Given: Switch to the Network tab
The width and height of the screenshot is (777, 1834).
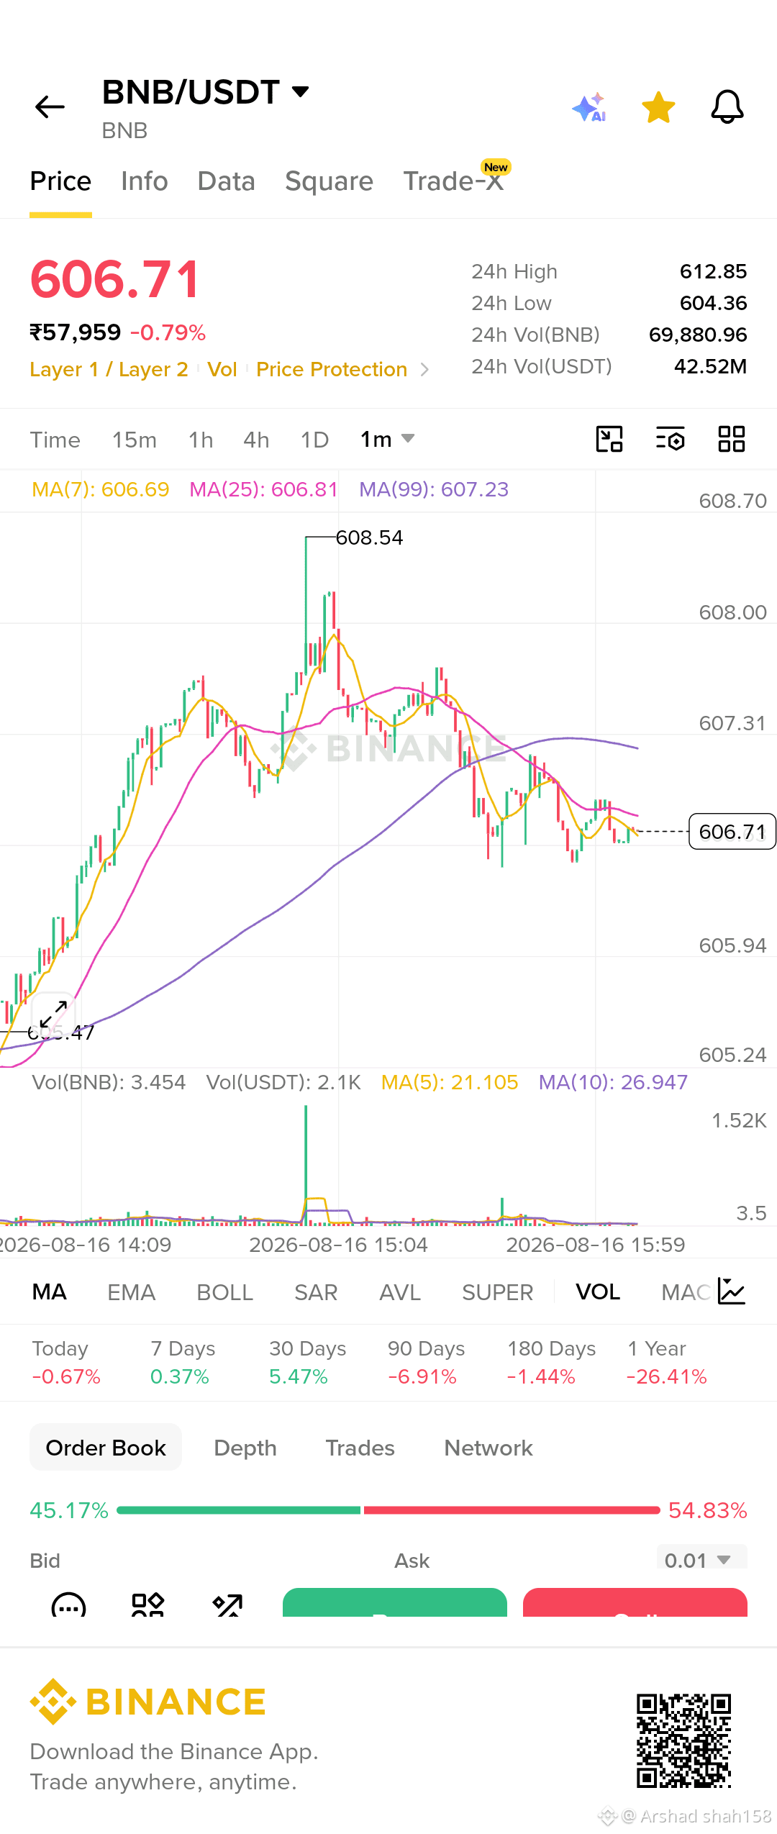Looking at the screenshot, I should point(489,1448).
